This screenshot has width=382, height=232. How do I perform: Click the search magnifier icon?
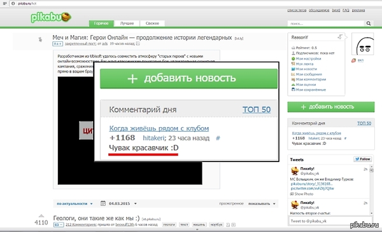click(369, 24)
